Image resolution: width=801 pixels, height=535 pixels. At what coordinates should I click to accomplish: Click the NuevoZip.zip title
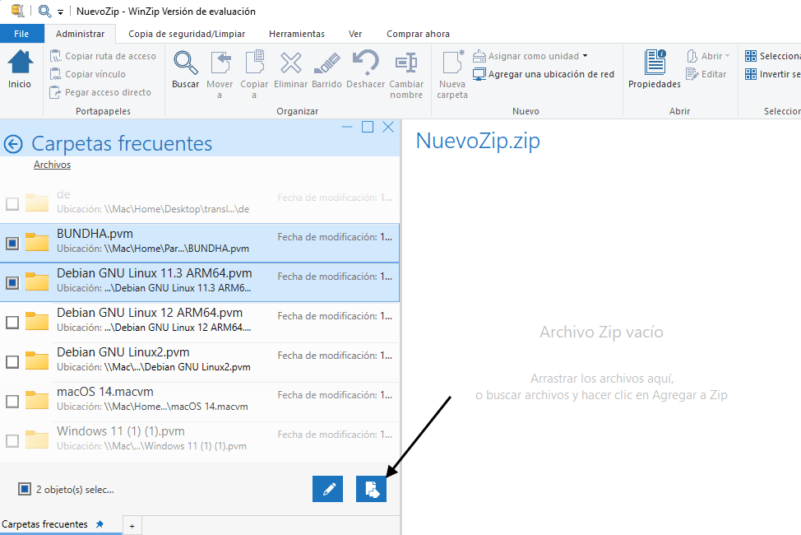478,141
